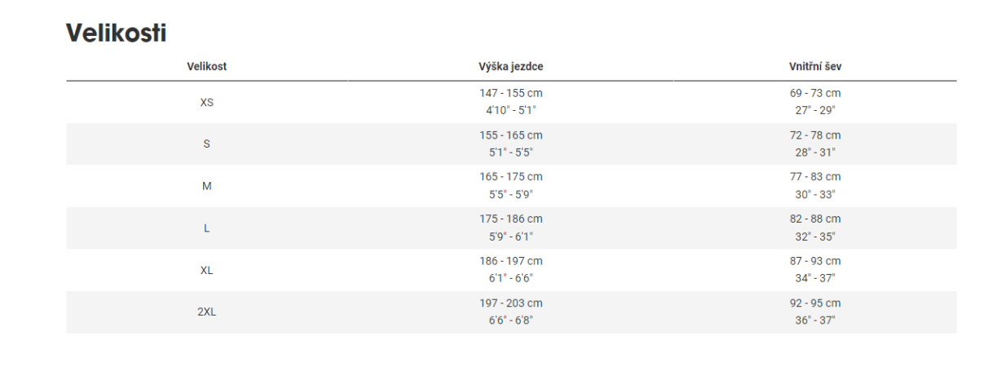Click the S size cell
This screenshot has width=1006, height=367.
[x=206, y=144]
